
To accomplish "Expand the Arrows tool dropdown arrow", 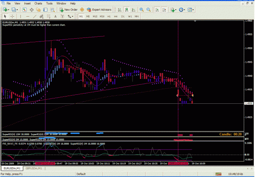I will pos(73,17).
